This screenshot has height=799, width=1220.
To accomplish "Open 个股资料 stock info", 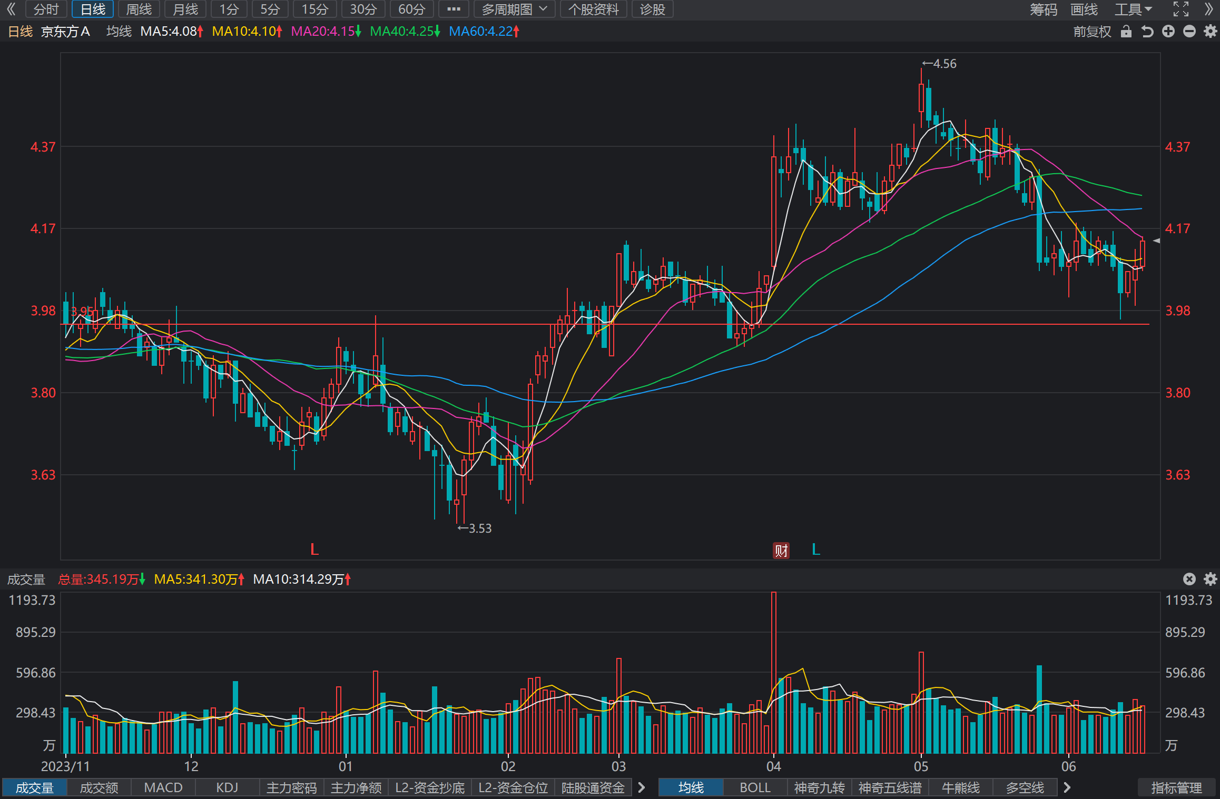I will point(594,9).
